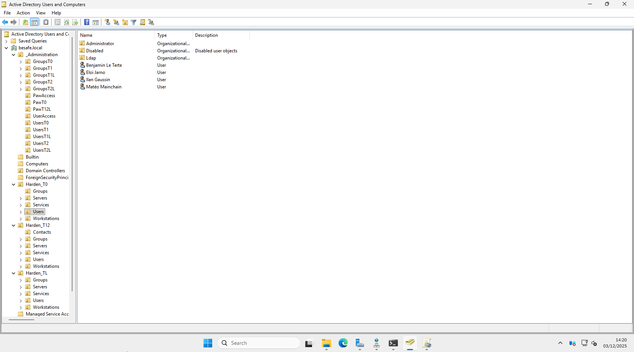This screenshot has width=634, height=352.
Task: Click the tree pane vertical scrollbar
Action: coord(72,164)
